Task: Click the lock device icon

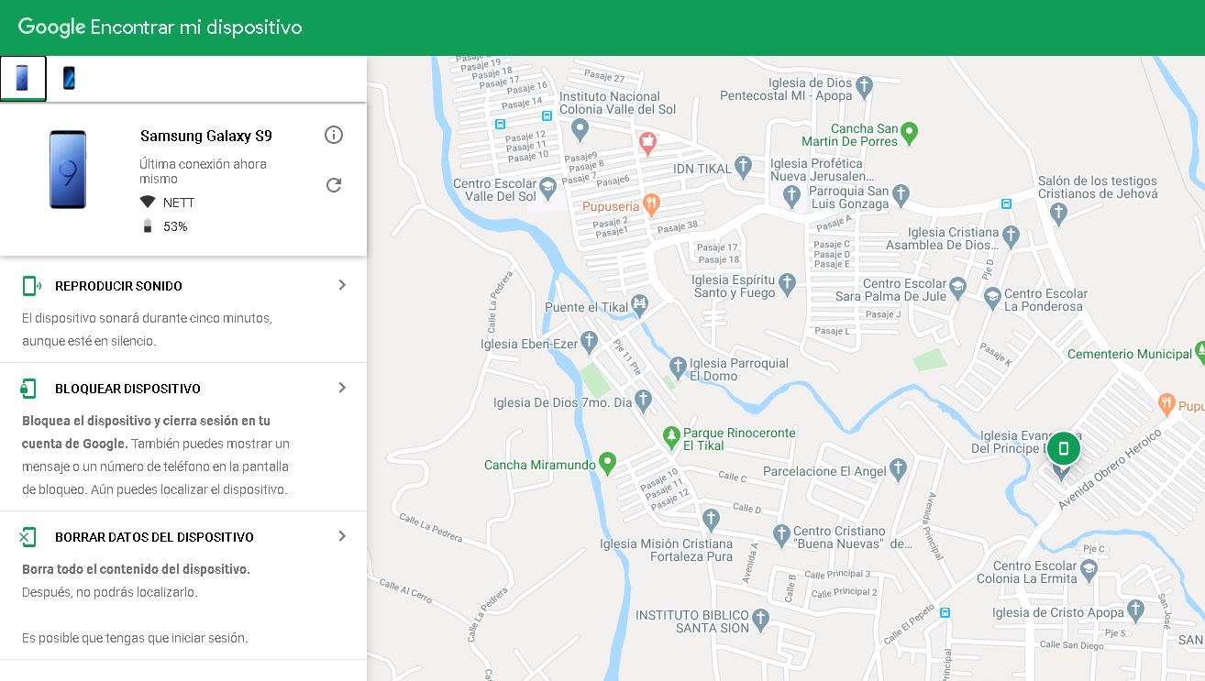Action: click(28, 389)
